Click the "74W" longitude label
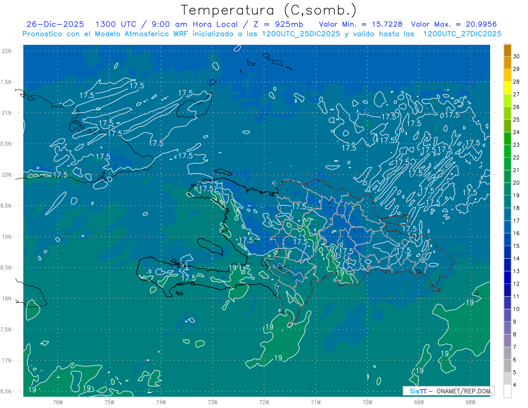 (x=161, y=402)
